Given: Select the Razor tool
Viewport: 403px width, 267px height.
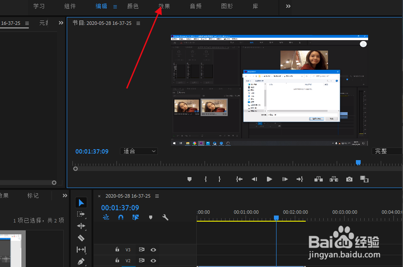Looking at the screenshot, I should [x=81, y=238].
